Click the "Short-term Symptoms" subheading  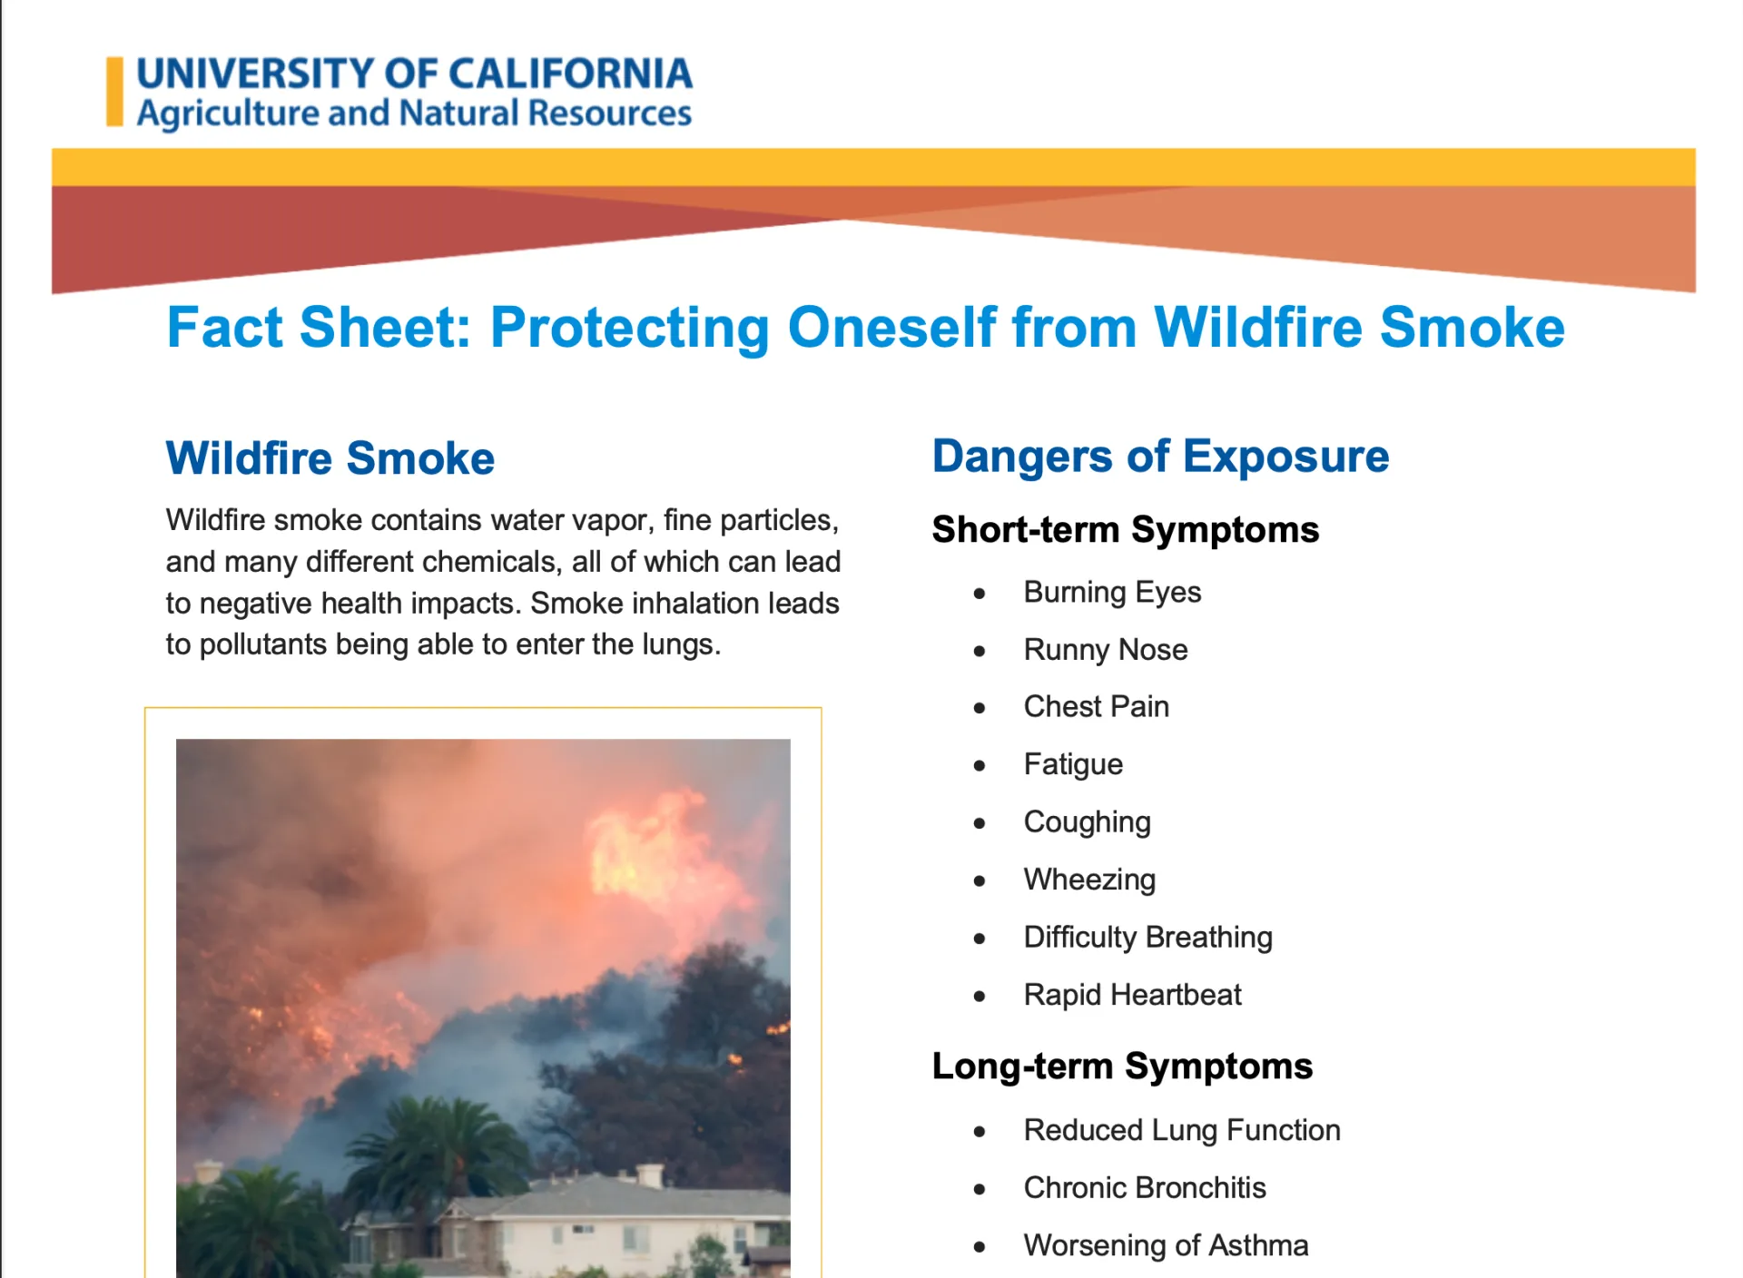pos(1125,529)
